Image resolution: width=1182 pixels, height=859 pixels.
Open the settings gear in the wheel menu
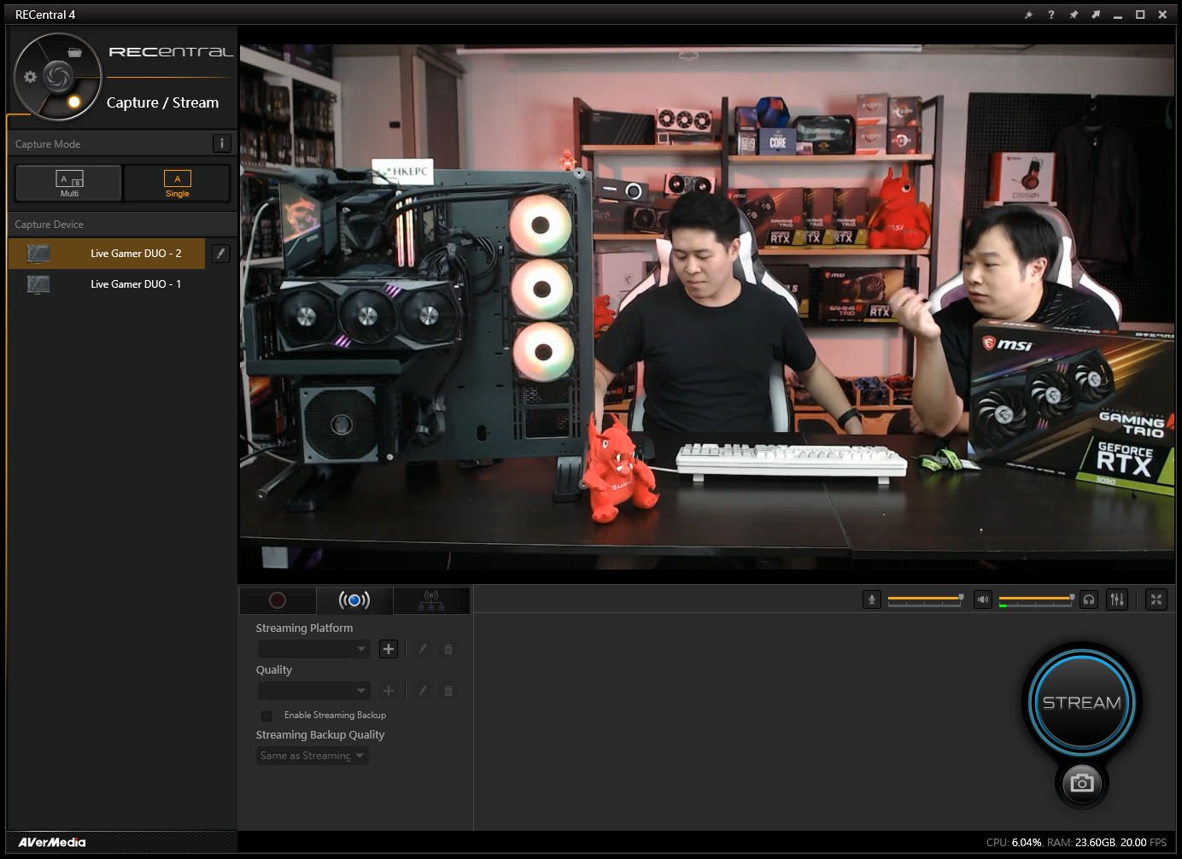click(30, 77)
